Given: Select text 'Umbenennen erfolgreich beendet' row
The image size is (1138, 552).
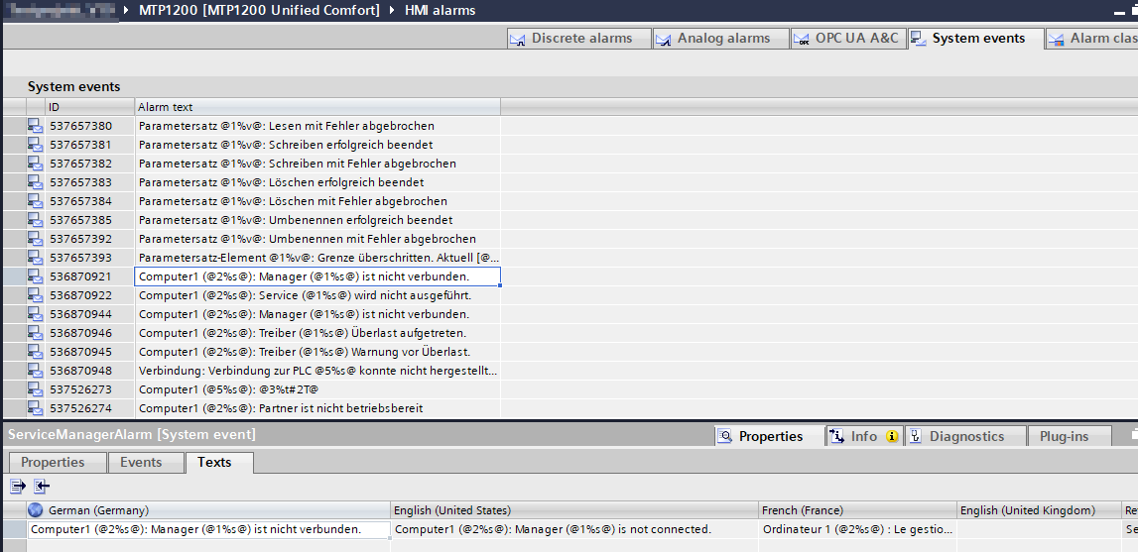Looking at the screenshot, I should (x=317, y=220).
